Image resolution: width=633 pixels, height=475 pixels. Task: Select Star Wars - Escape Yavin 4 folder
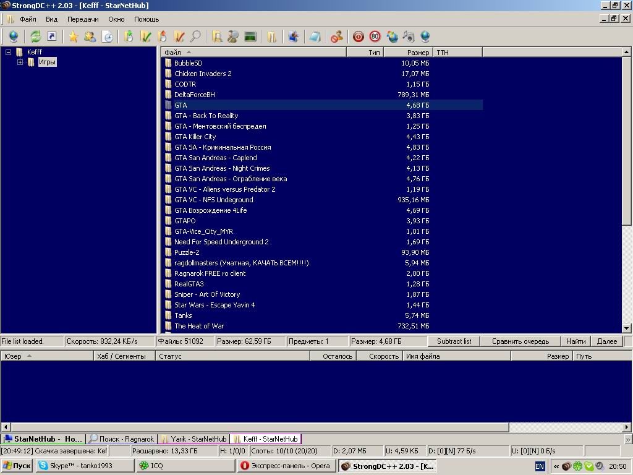coord(215,305)
